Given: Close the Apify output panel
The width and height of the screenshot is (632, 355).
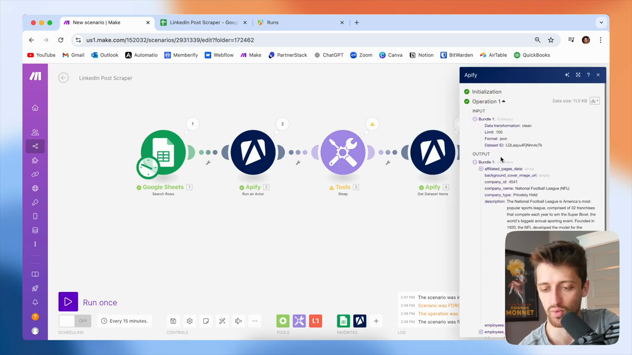Looking at the screenshot, I should [598, 75].
